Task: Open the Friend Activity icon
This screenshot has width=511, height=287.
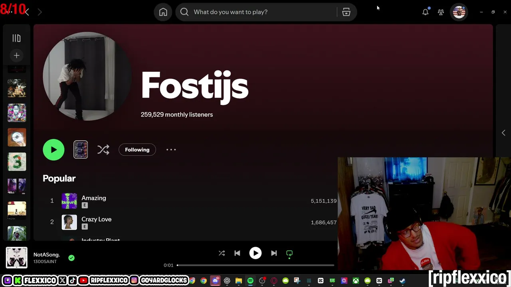Action: point(441,12)
